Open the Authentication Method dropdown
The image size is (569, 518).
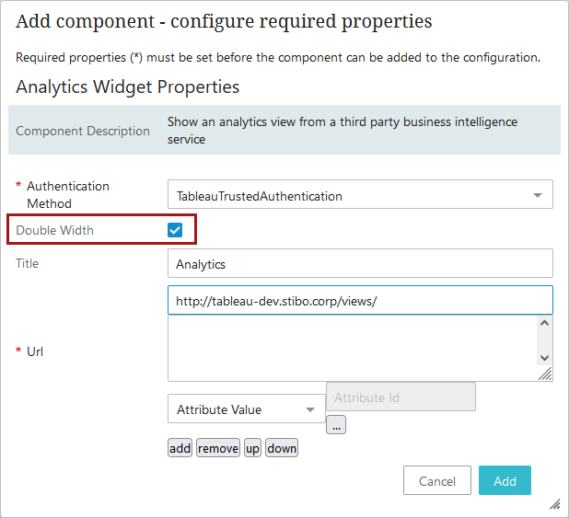click(350, 196)
